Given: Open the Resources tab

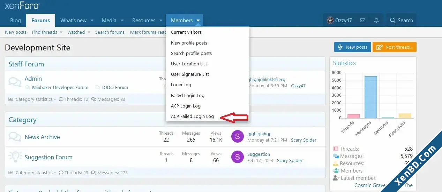Looking at the screenshot, I should (x=144, y=21).
